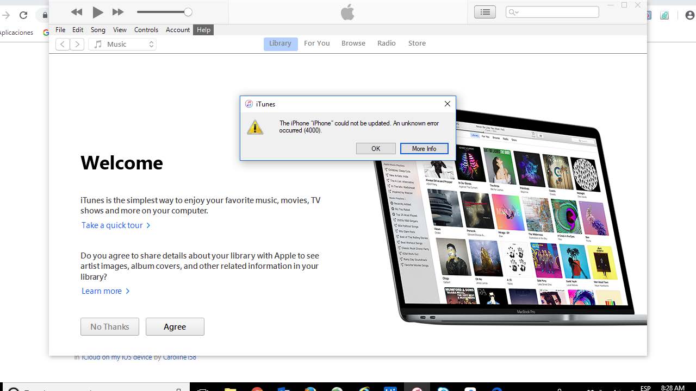Screen dimensions: 696x391
Task: Switch to the Store tab
Action: (417, 43)
